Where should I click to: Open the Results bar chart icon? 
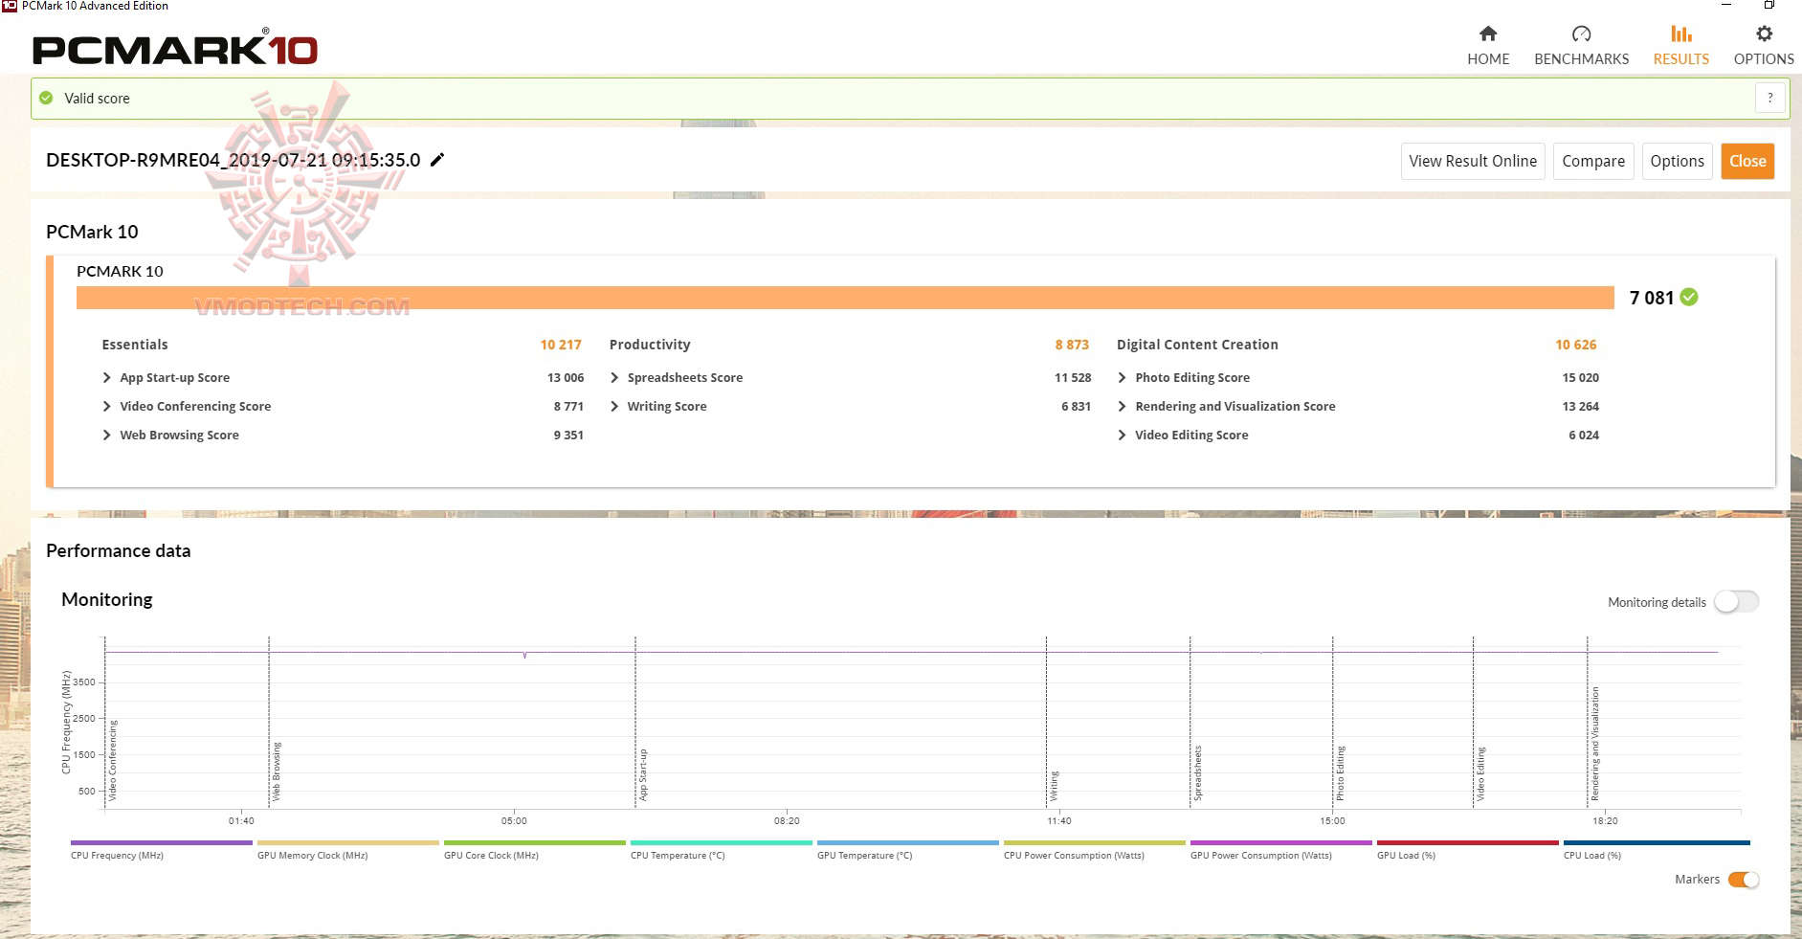click(x=1681, y=34)
